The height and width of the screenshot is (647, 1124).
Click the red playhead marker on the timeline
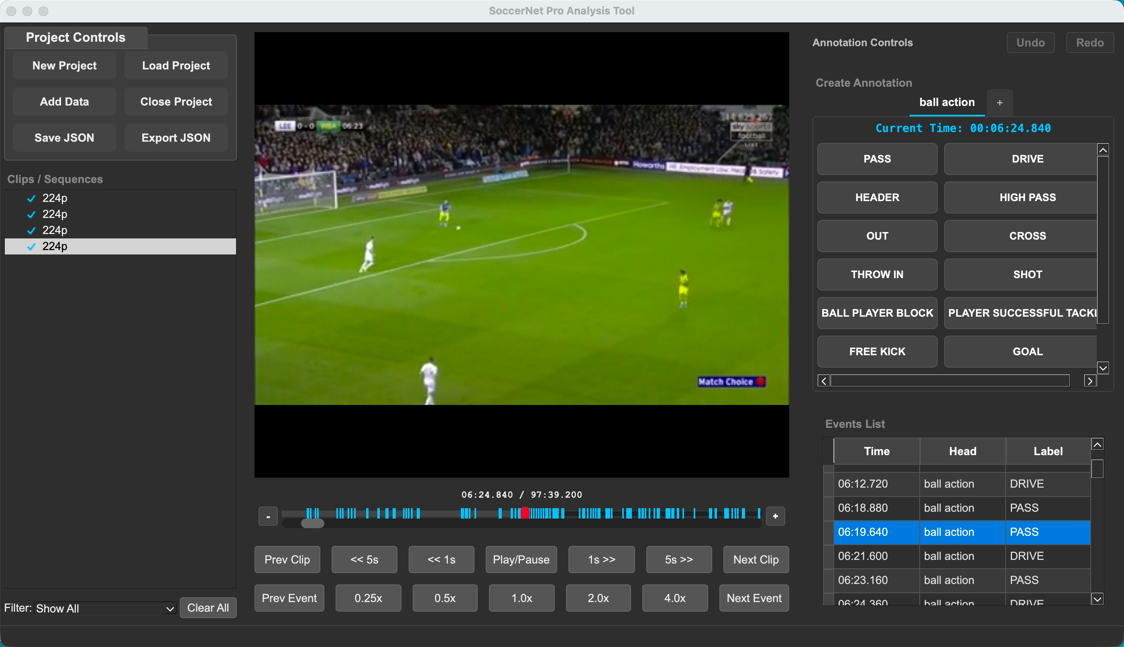tap(525, 513)
